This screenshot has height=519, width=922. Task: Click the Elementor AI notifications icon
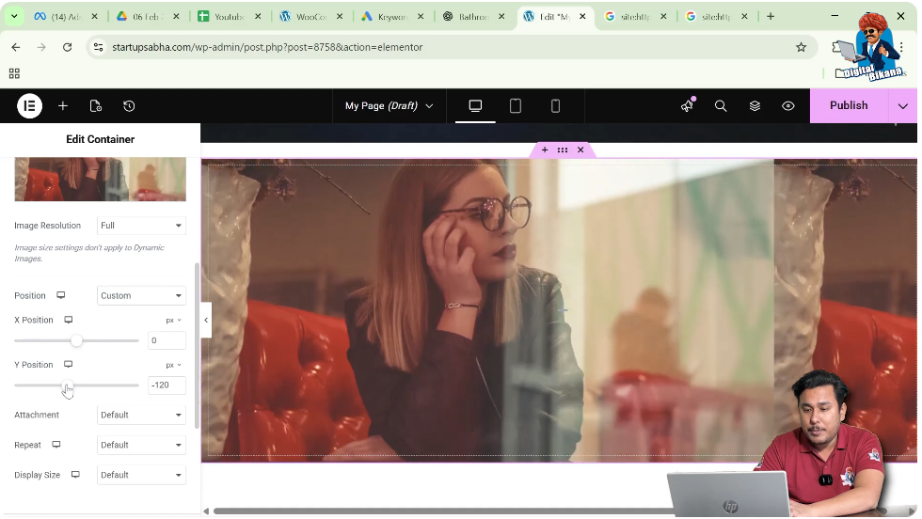(x=687, y=106)
